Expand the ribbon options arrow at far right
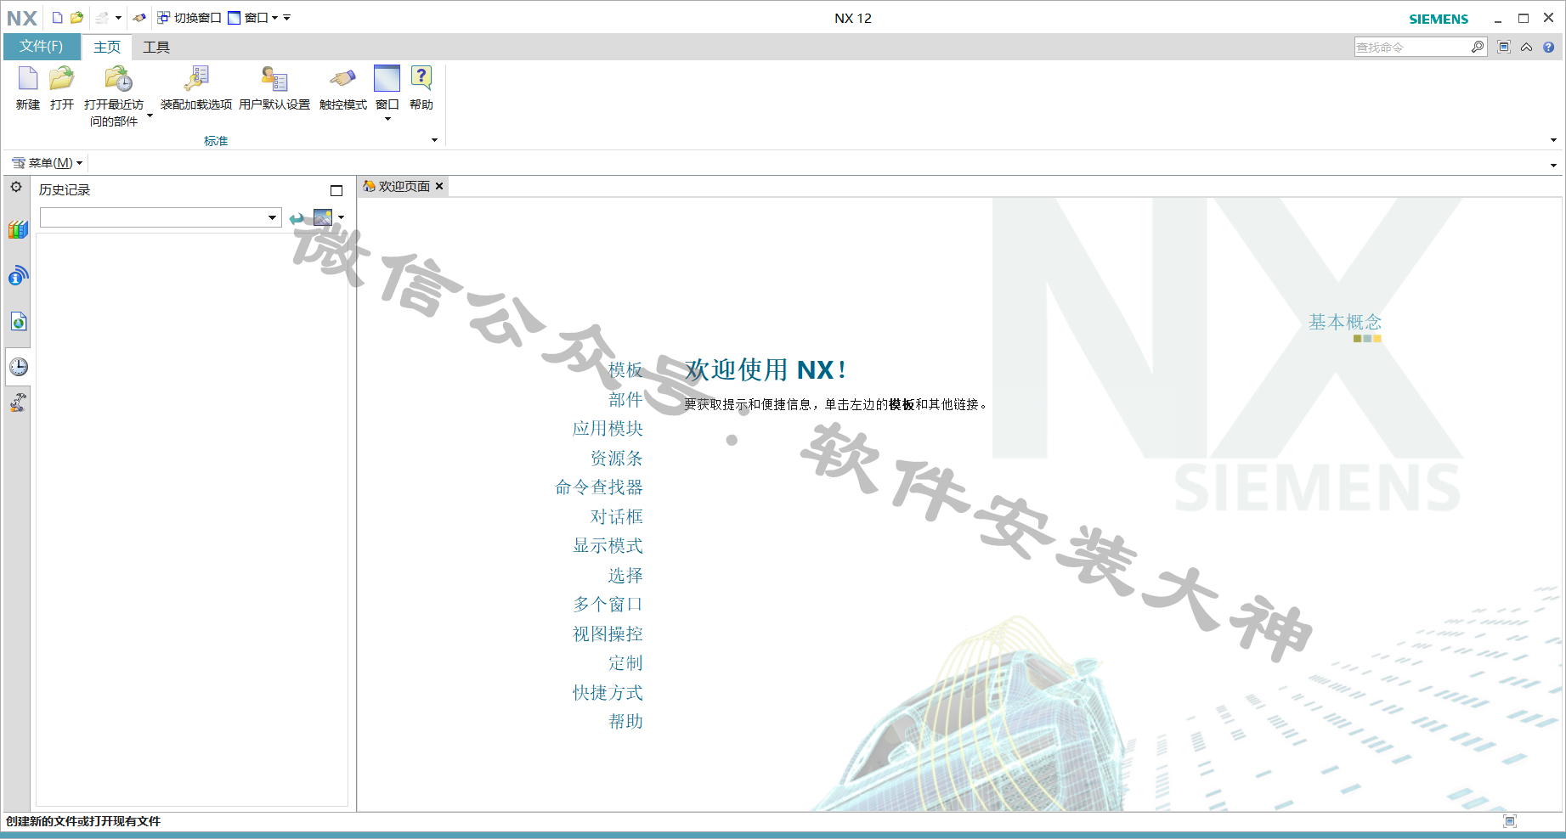The width and height of the screenshot is (1566, 839). 1553,140
